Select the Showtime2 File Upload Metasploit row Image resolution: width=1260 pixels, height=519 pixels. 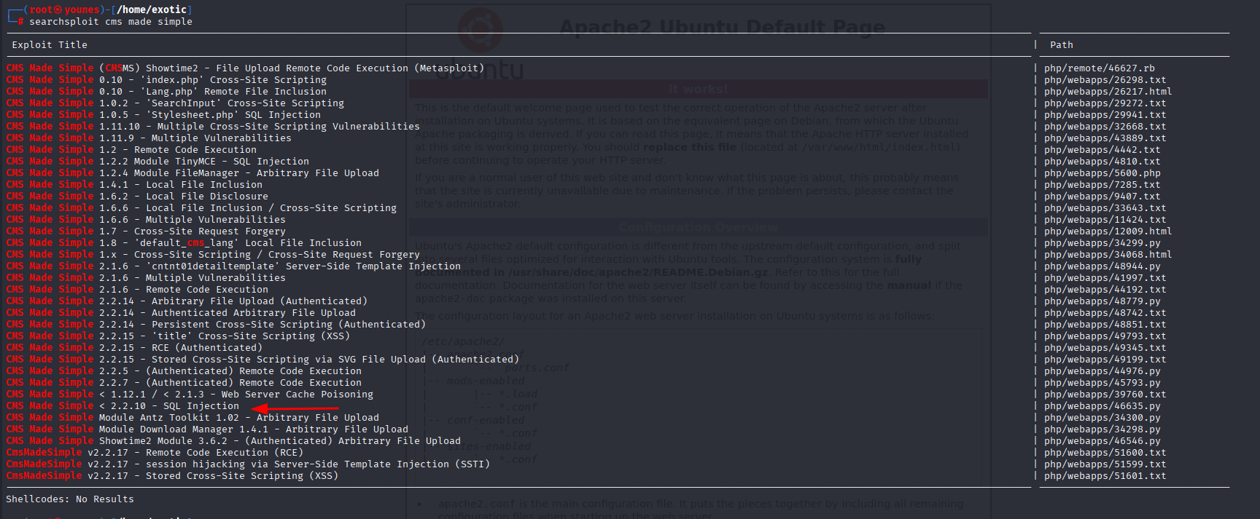(245, 68)
